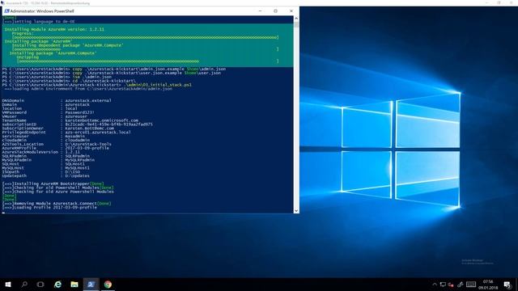Click 'Loading Profile 2017-03-09-profile' line

click(x=49, y=208)
